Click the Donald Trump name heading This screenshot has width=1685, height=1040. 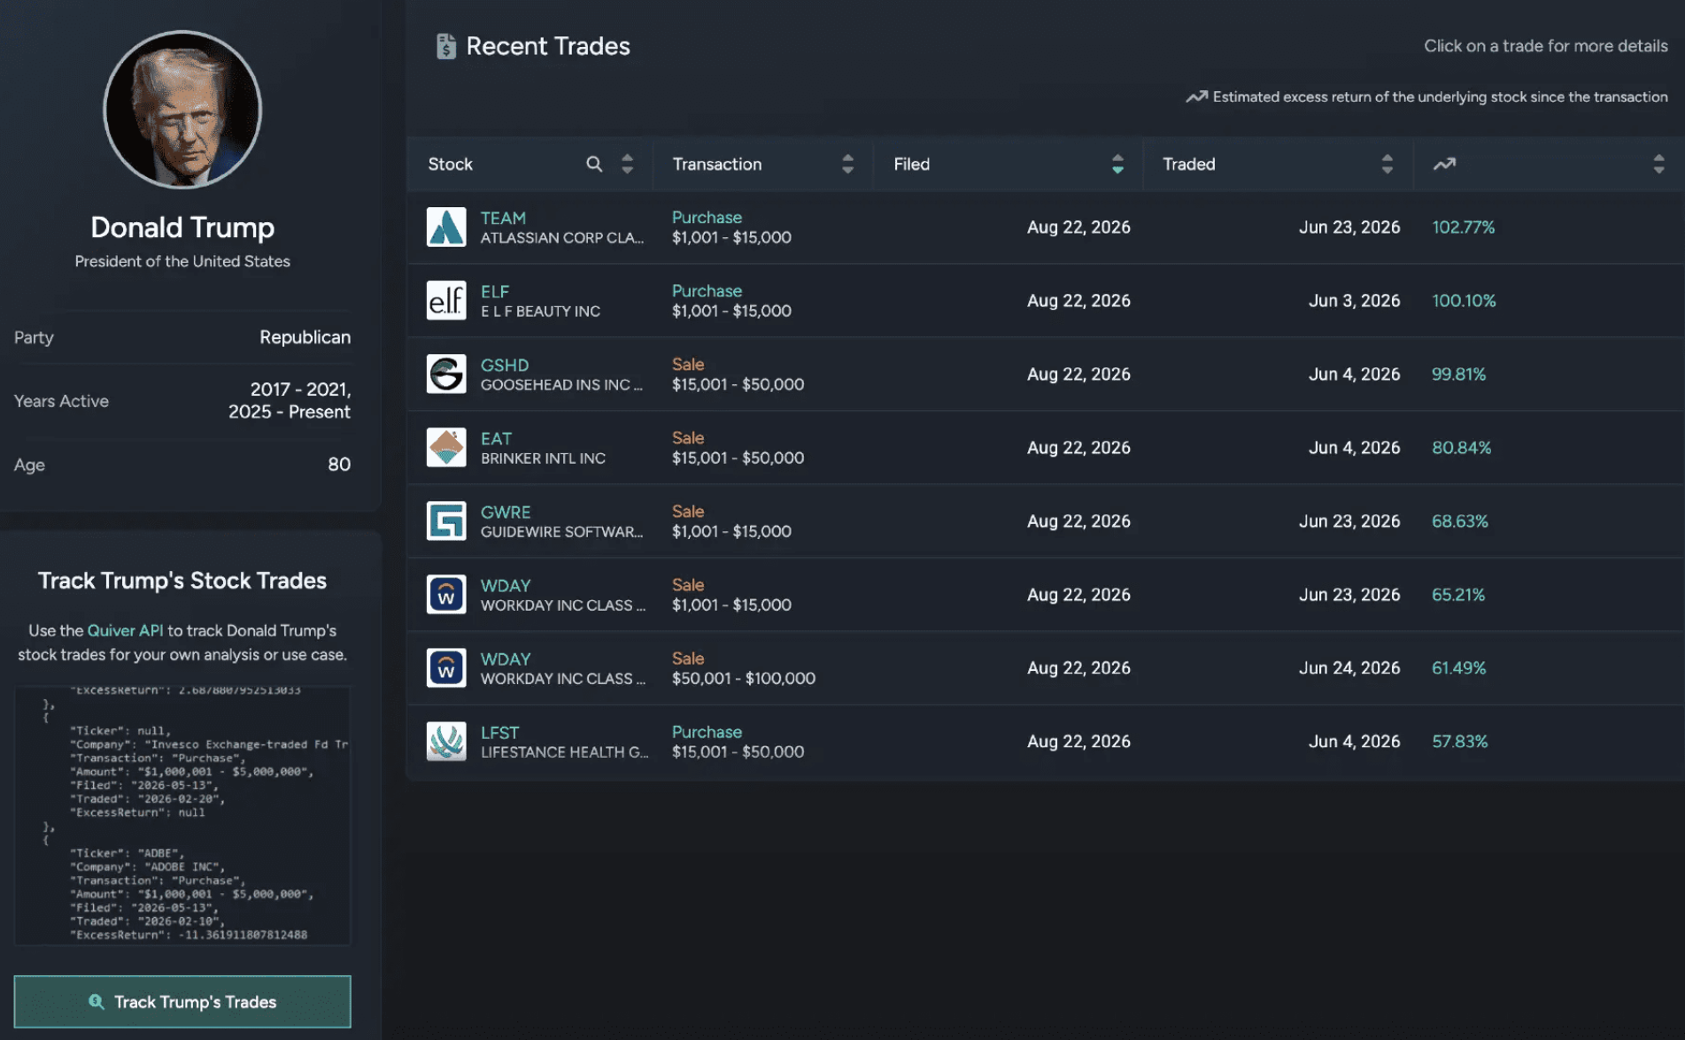pyautogui.click(x=182, y=227)
